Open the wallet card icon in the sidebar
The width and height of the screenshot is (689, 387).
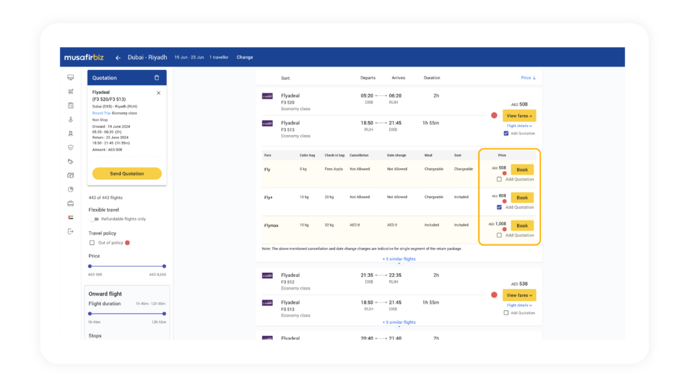pos(70,175)
